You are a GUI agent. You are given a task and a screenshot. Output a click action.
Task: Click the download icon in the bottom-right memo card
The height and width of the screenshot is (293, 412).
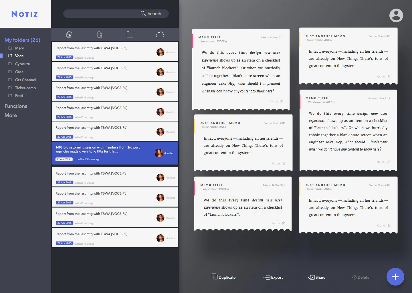point(384,226)
